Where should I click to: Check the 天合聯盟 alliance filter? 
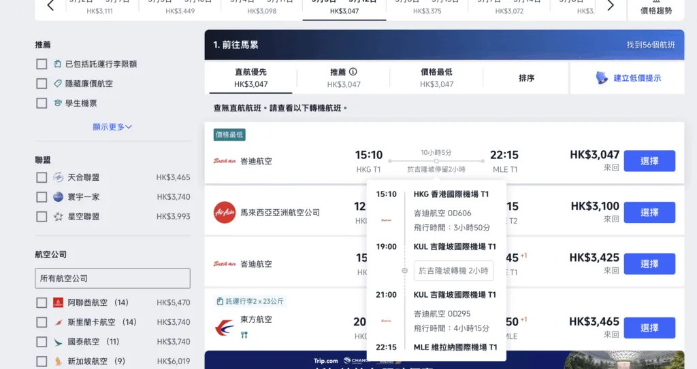pos(42,177)
